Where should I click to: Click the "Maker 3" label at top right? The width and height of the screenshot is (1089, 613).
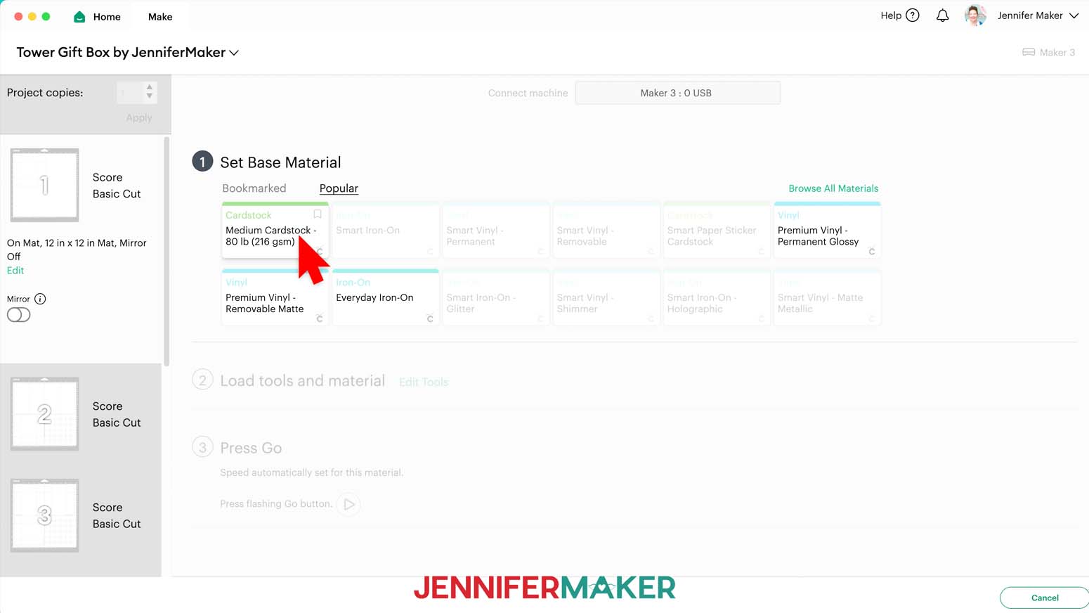click(1057, 52)
